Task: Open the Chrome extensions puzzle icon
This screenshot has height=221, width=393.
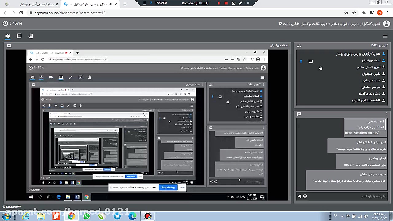Action: point(364,13)
